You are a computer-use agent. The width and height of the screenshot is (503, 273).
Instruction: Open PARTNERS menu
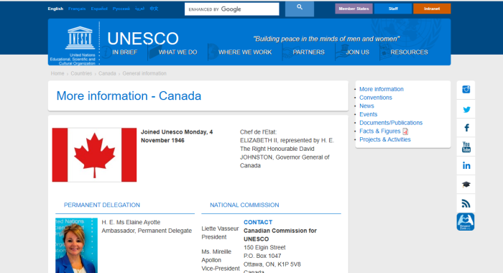[x=308, y=52]
